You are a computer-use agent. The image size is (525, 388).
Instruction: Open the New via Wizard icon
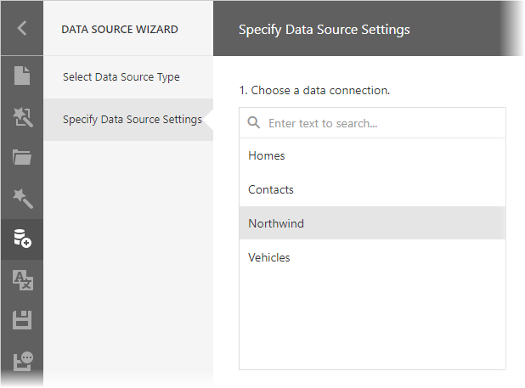click(22, 116)
